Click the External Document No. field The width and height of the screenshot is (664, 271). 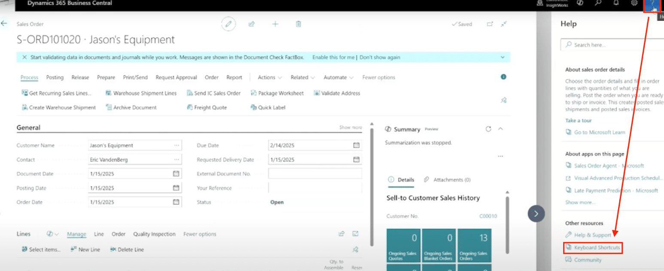coord(315,174)
